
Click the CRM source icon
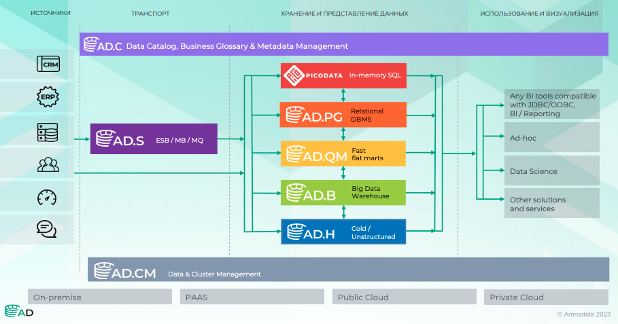(x=48, y=64)
